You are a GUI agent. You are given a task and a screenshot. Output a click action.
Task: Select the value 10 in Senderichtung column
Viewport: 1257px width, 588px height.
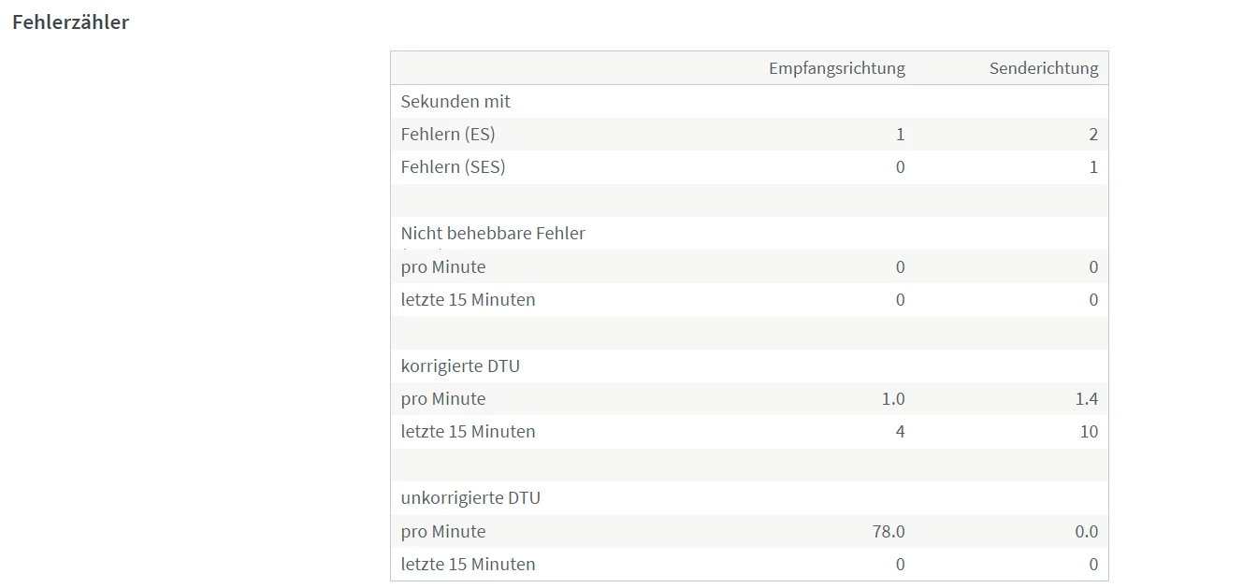[x=1088, y=432]
